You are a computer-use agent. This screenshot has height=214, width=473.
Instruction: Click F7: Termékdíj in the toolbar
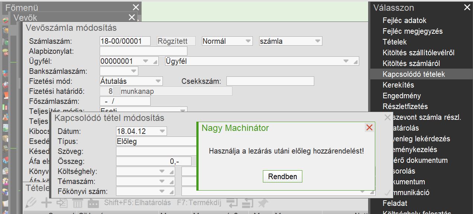pos(199,203)
